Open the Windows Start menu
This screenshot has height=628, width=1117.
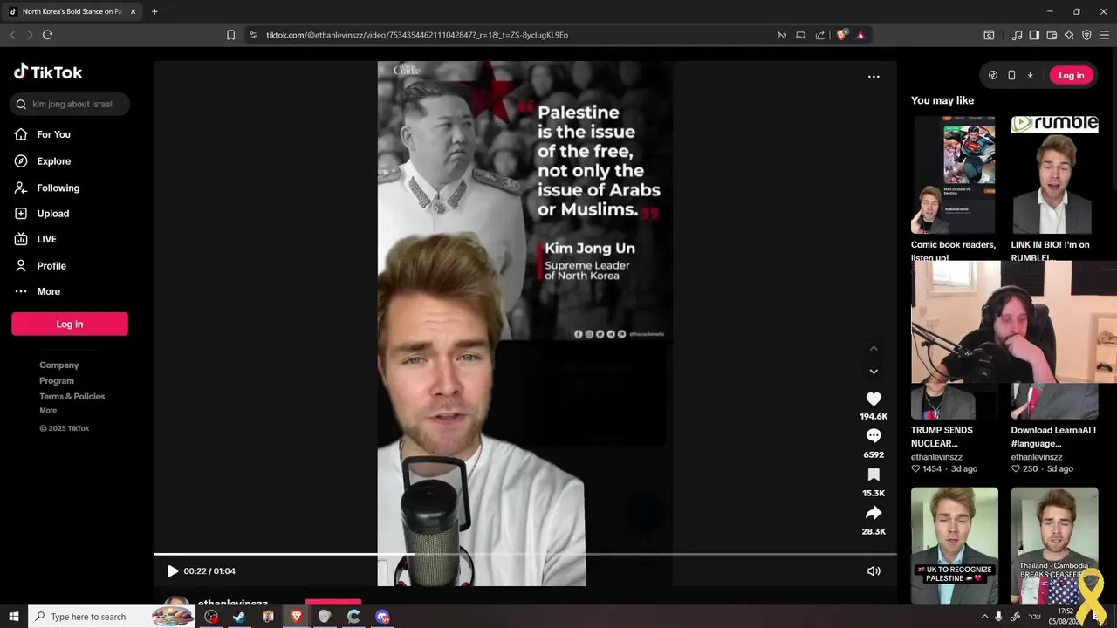(x=14, y=617)
